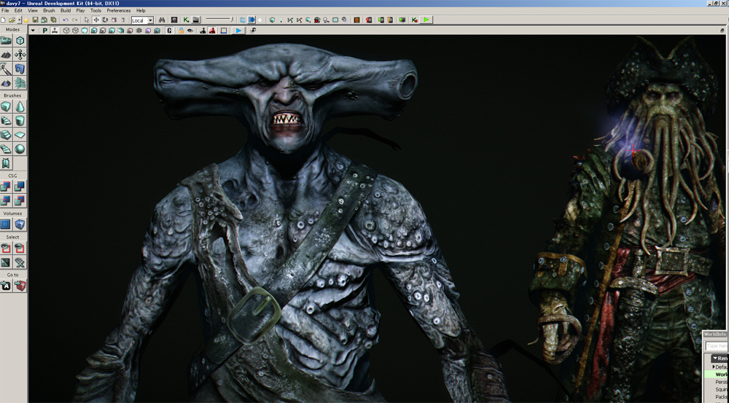
Task: Click blue Play in Viewport arrow
Action: (x=238, y=31)
